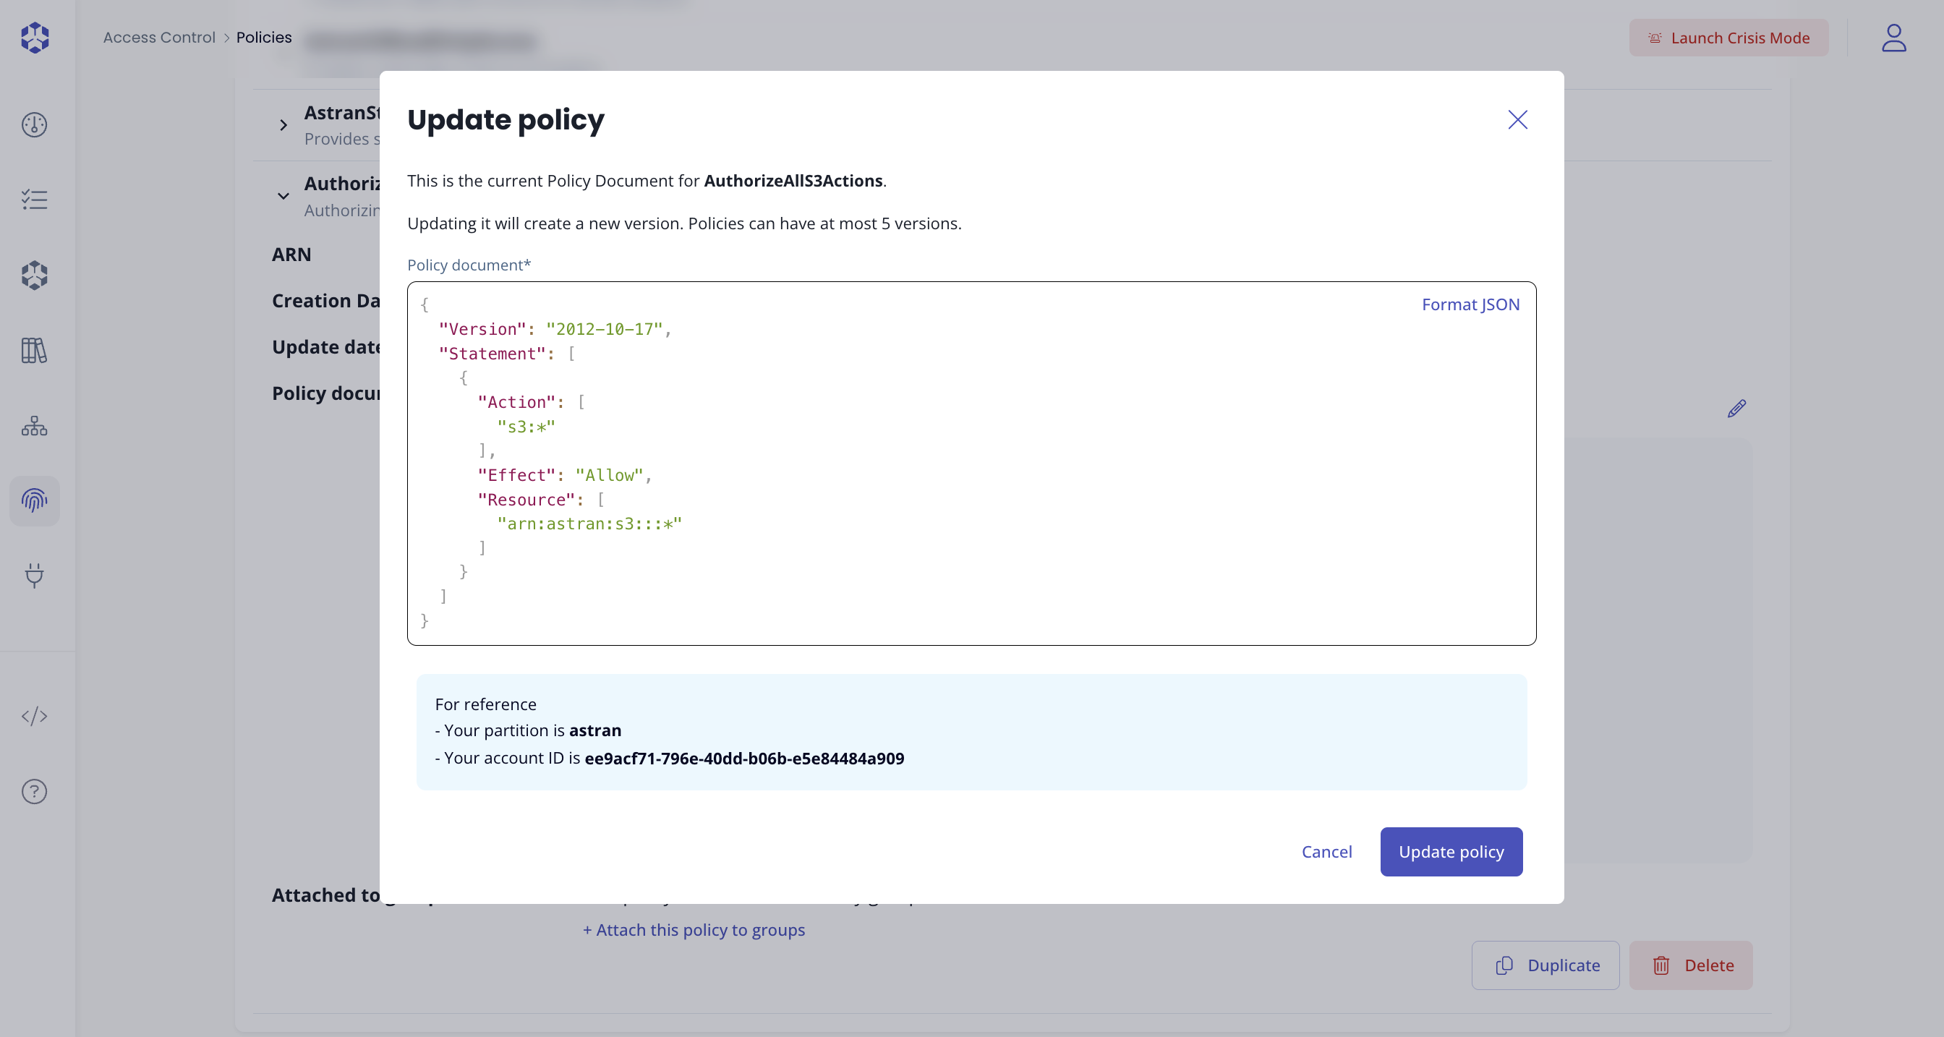Close the Update policy dialog
Image resolution: width=1944 pixels, height=1037 pixels.
(x=1517, y=119)
